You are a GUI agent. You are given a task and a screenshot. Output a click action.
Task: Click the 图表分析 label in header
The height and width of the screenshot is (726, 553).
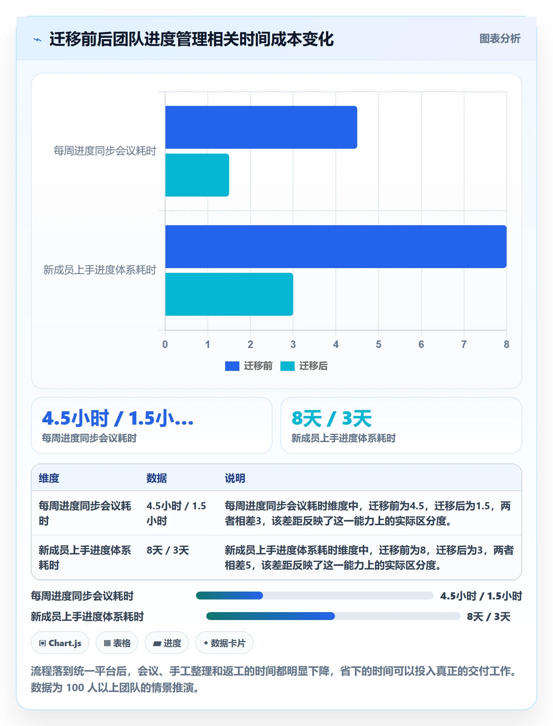coord(500,39)
